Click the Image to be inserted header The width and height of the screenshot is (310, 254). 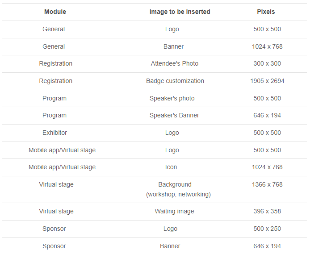[x=180, y=12]
